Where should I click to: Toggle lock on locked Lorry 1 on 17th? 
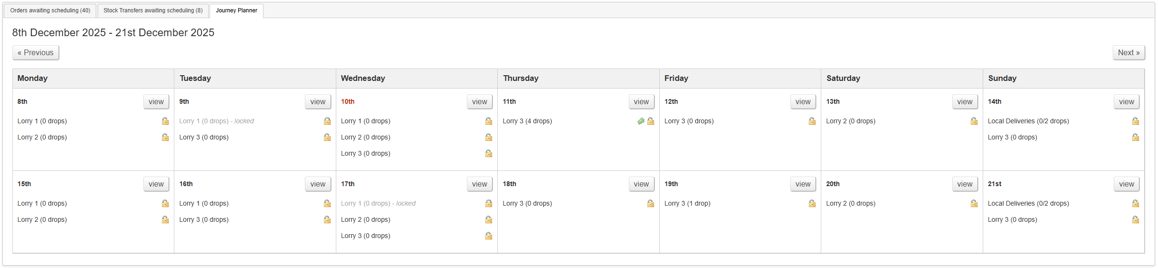[489, 204]
